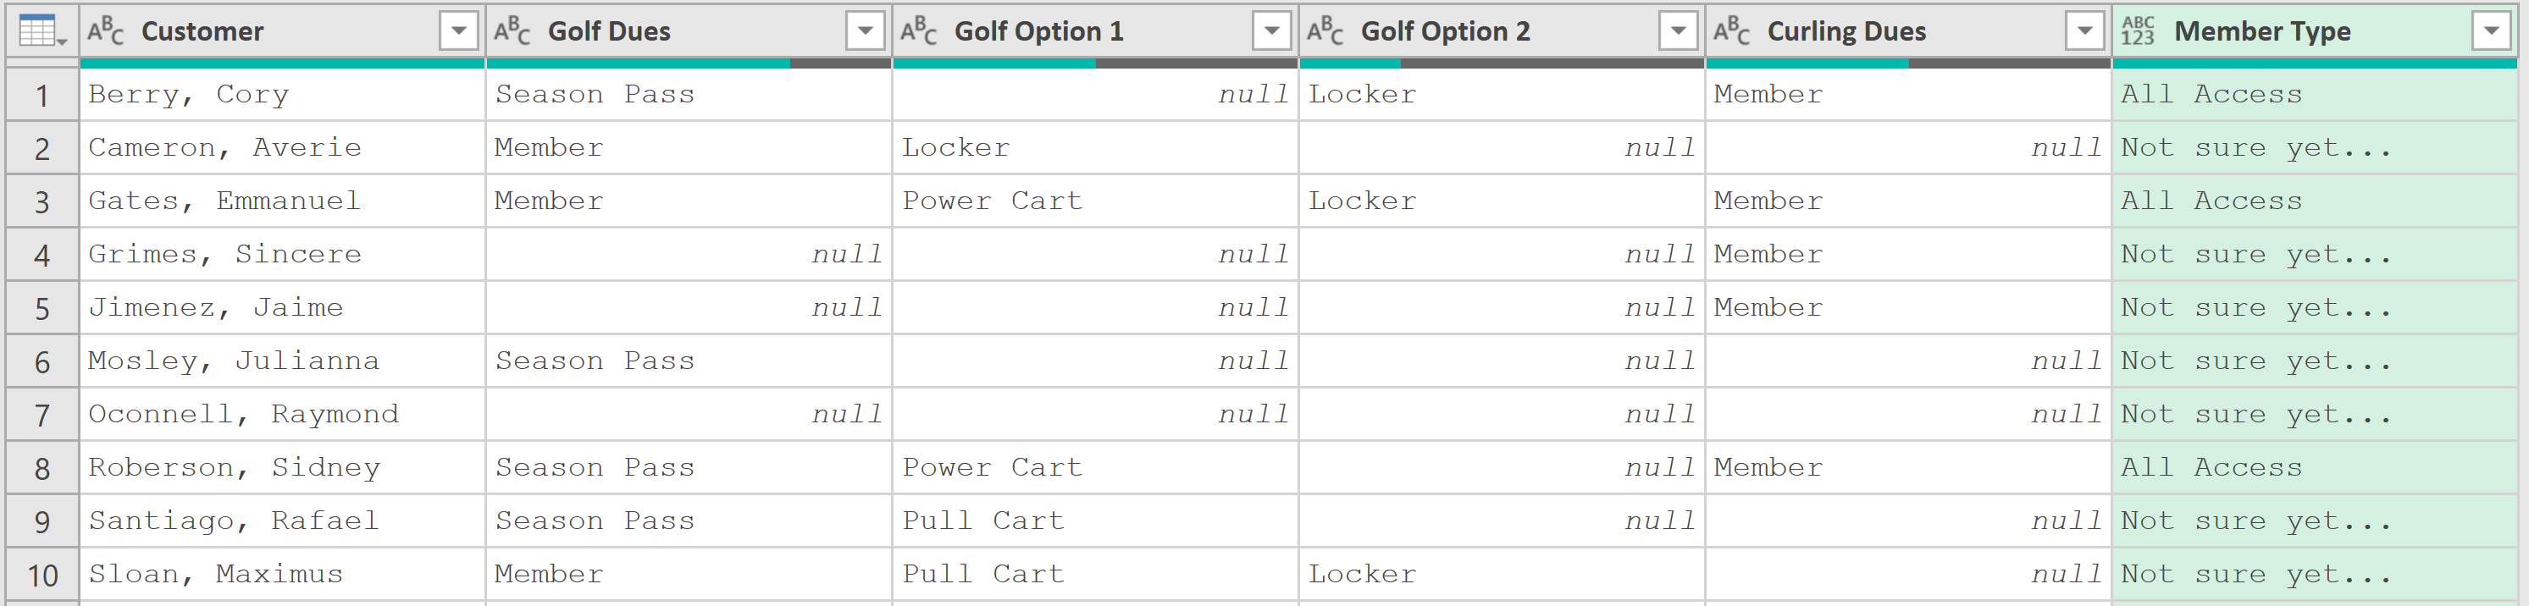The width and height of the screenshot is (2529, 606).
Task: Expand the Golf Option 1 filter dropdown
Action: pyautogui.click(x=1271, y=32)
